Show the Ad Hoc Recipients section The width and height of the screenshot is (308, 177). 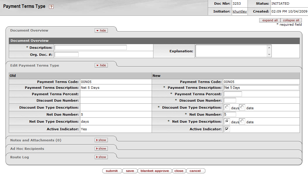pos(101,149)
